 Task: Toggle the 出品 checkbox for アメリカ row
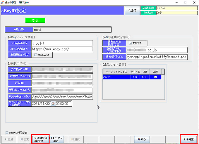[x=155, y=77]
